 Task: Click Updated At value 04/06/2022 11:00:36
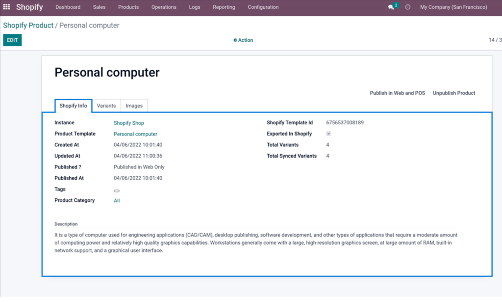pyautogui.click(x=138, y=156)
